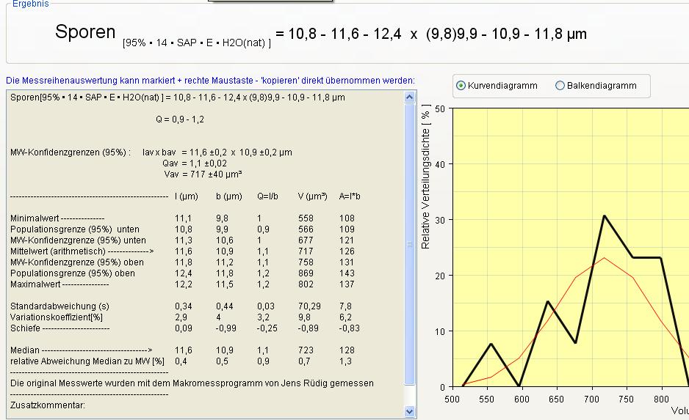Click the Relative Verteilungsdichte axis label

[x=426, y=177]
